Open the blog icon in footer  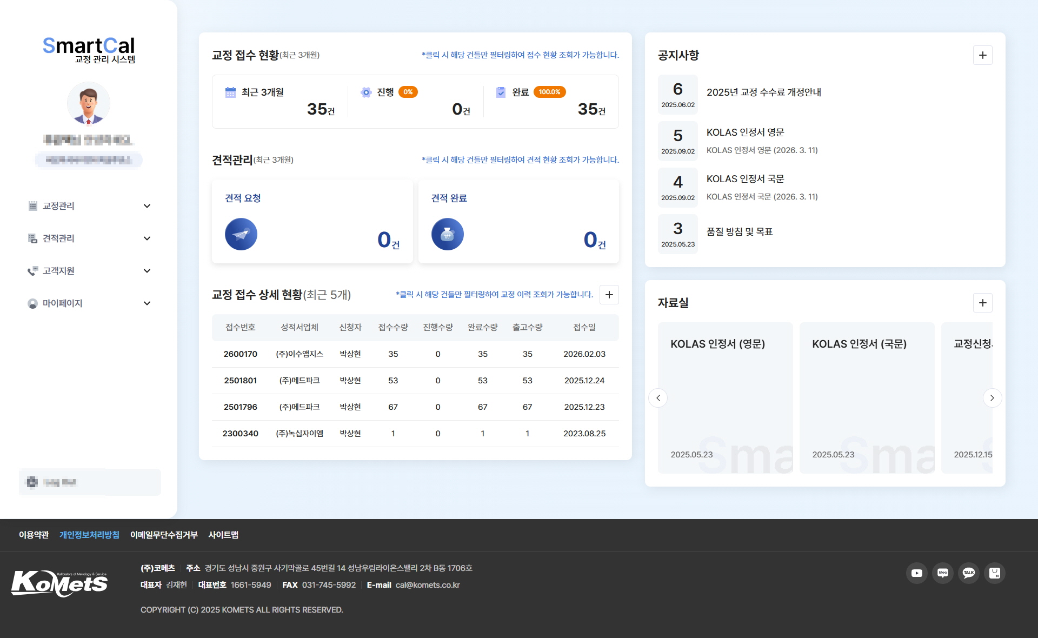tap(942, 573)
